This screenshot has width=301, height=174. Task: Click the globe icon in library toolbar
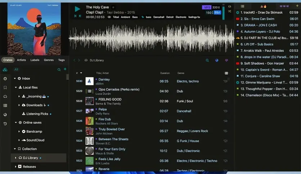point(217,60)
